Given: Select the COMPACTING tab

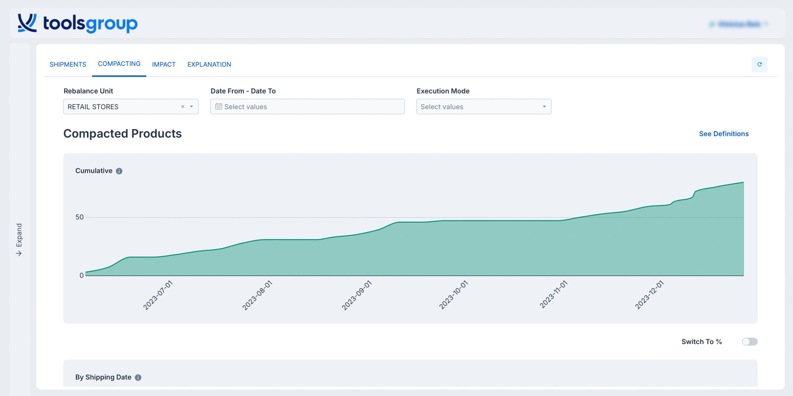Looking at the screenshot, I should click(119, 64).
